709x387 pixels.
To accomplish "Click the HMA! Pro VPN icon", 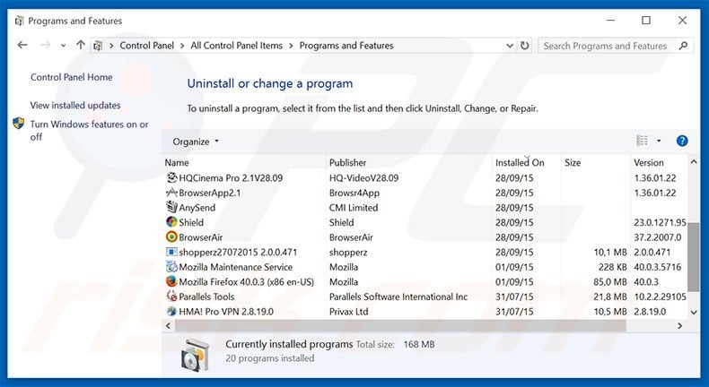I will pyautogui.click(x=171, y=312).
